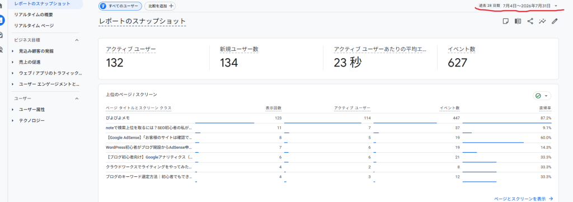Viewport: 573px width, 202px height.
Task: Collapse the ユーザー section
Action: pyautogui.click(x=77, y=98)
